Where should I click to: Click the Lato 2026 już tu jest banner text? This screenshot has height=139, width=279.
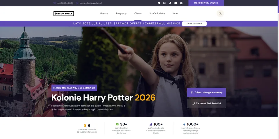coord(127,24)
